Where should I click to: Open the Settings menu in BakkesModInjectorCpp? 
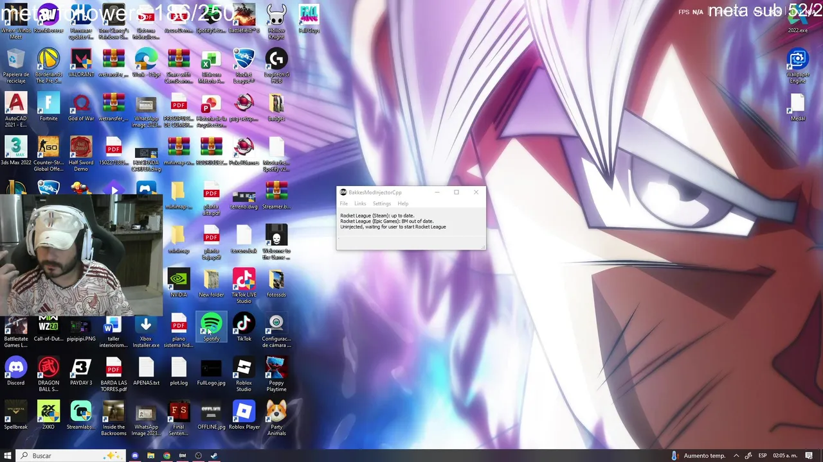coord(382,203)
